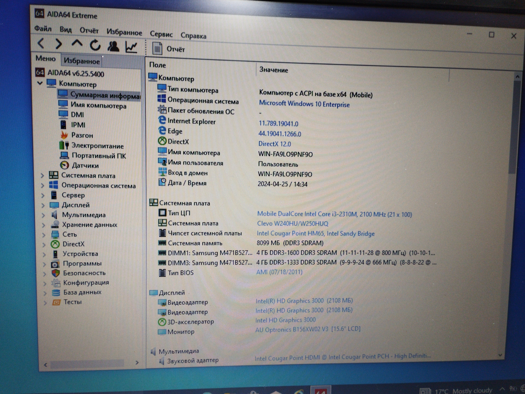Click AIDA64 taskbar icon

(320, 390)
